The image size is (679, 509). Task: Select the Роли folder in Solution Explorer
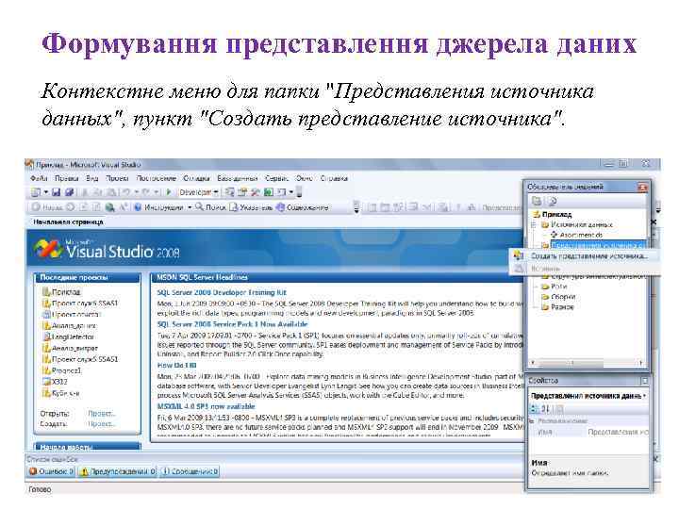click(555, 287)
